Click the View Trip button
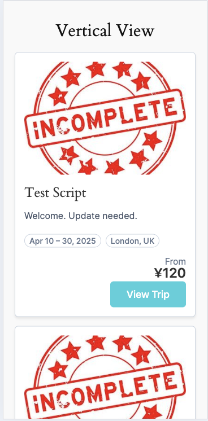The height and width of the screenshot is (421, 208). (148, 294)
